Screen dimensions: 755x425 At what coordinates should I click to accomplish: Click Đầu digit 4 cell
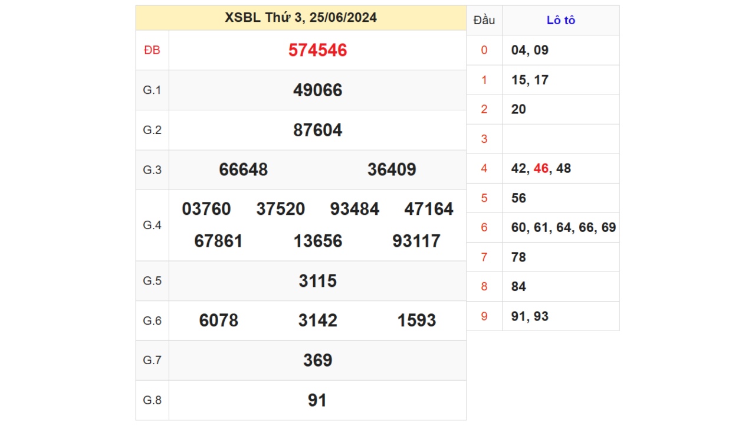point(484,168)
